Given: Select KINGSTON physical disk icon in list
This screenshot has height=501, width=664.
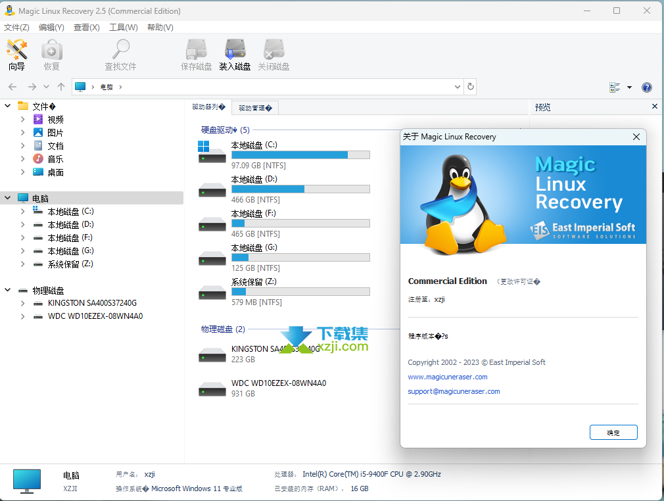Looking at the screenshot, I should point(212,354).
